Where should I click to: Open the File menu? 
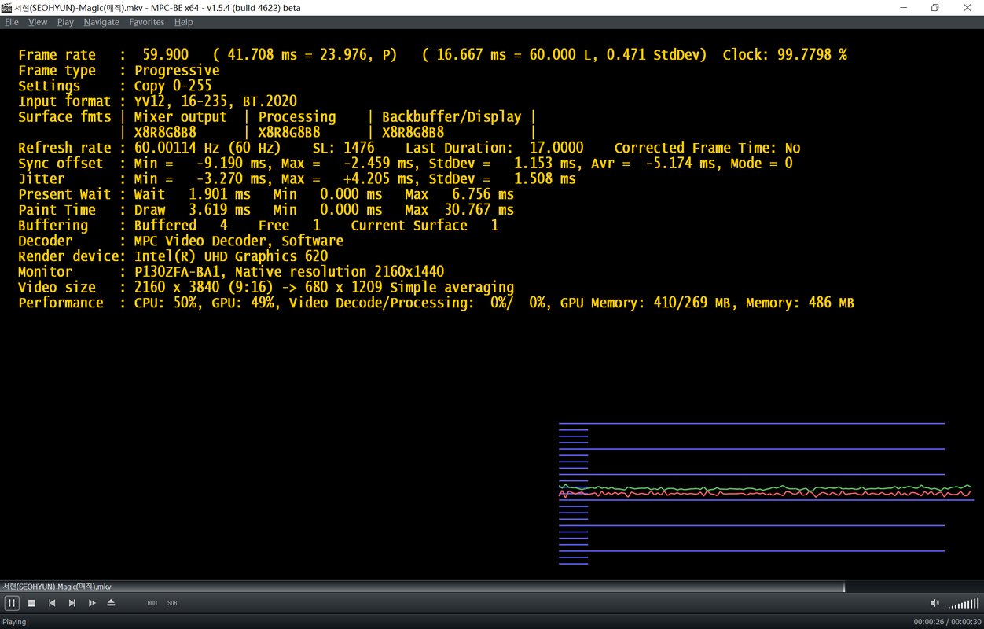tap(12, 22)
